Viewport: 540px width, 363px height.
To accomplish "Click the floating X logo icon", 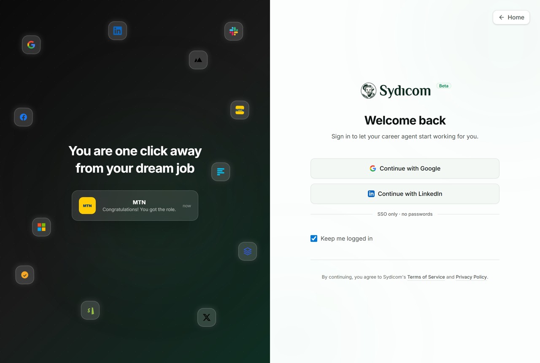I will tap(207, 317).
